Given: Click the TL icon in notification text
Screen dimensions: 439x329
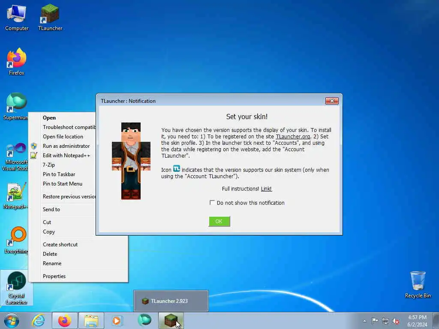Looking at the screenshot, I should tap(176, 169).
